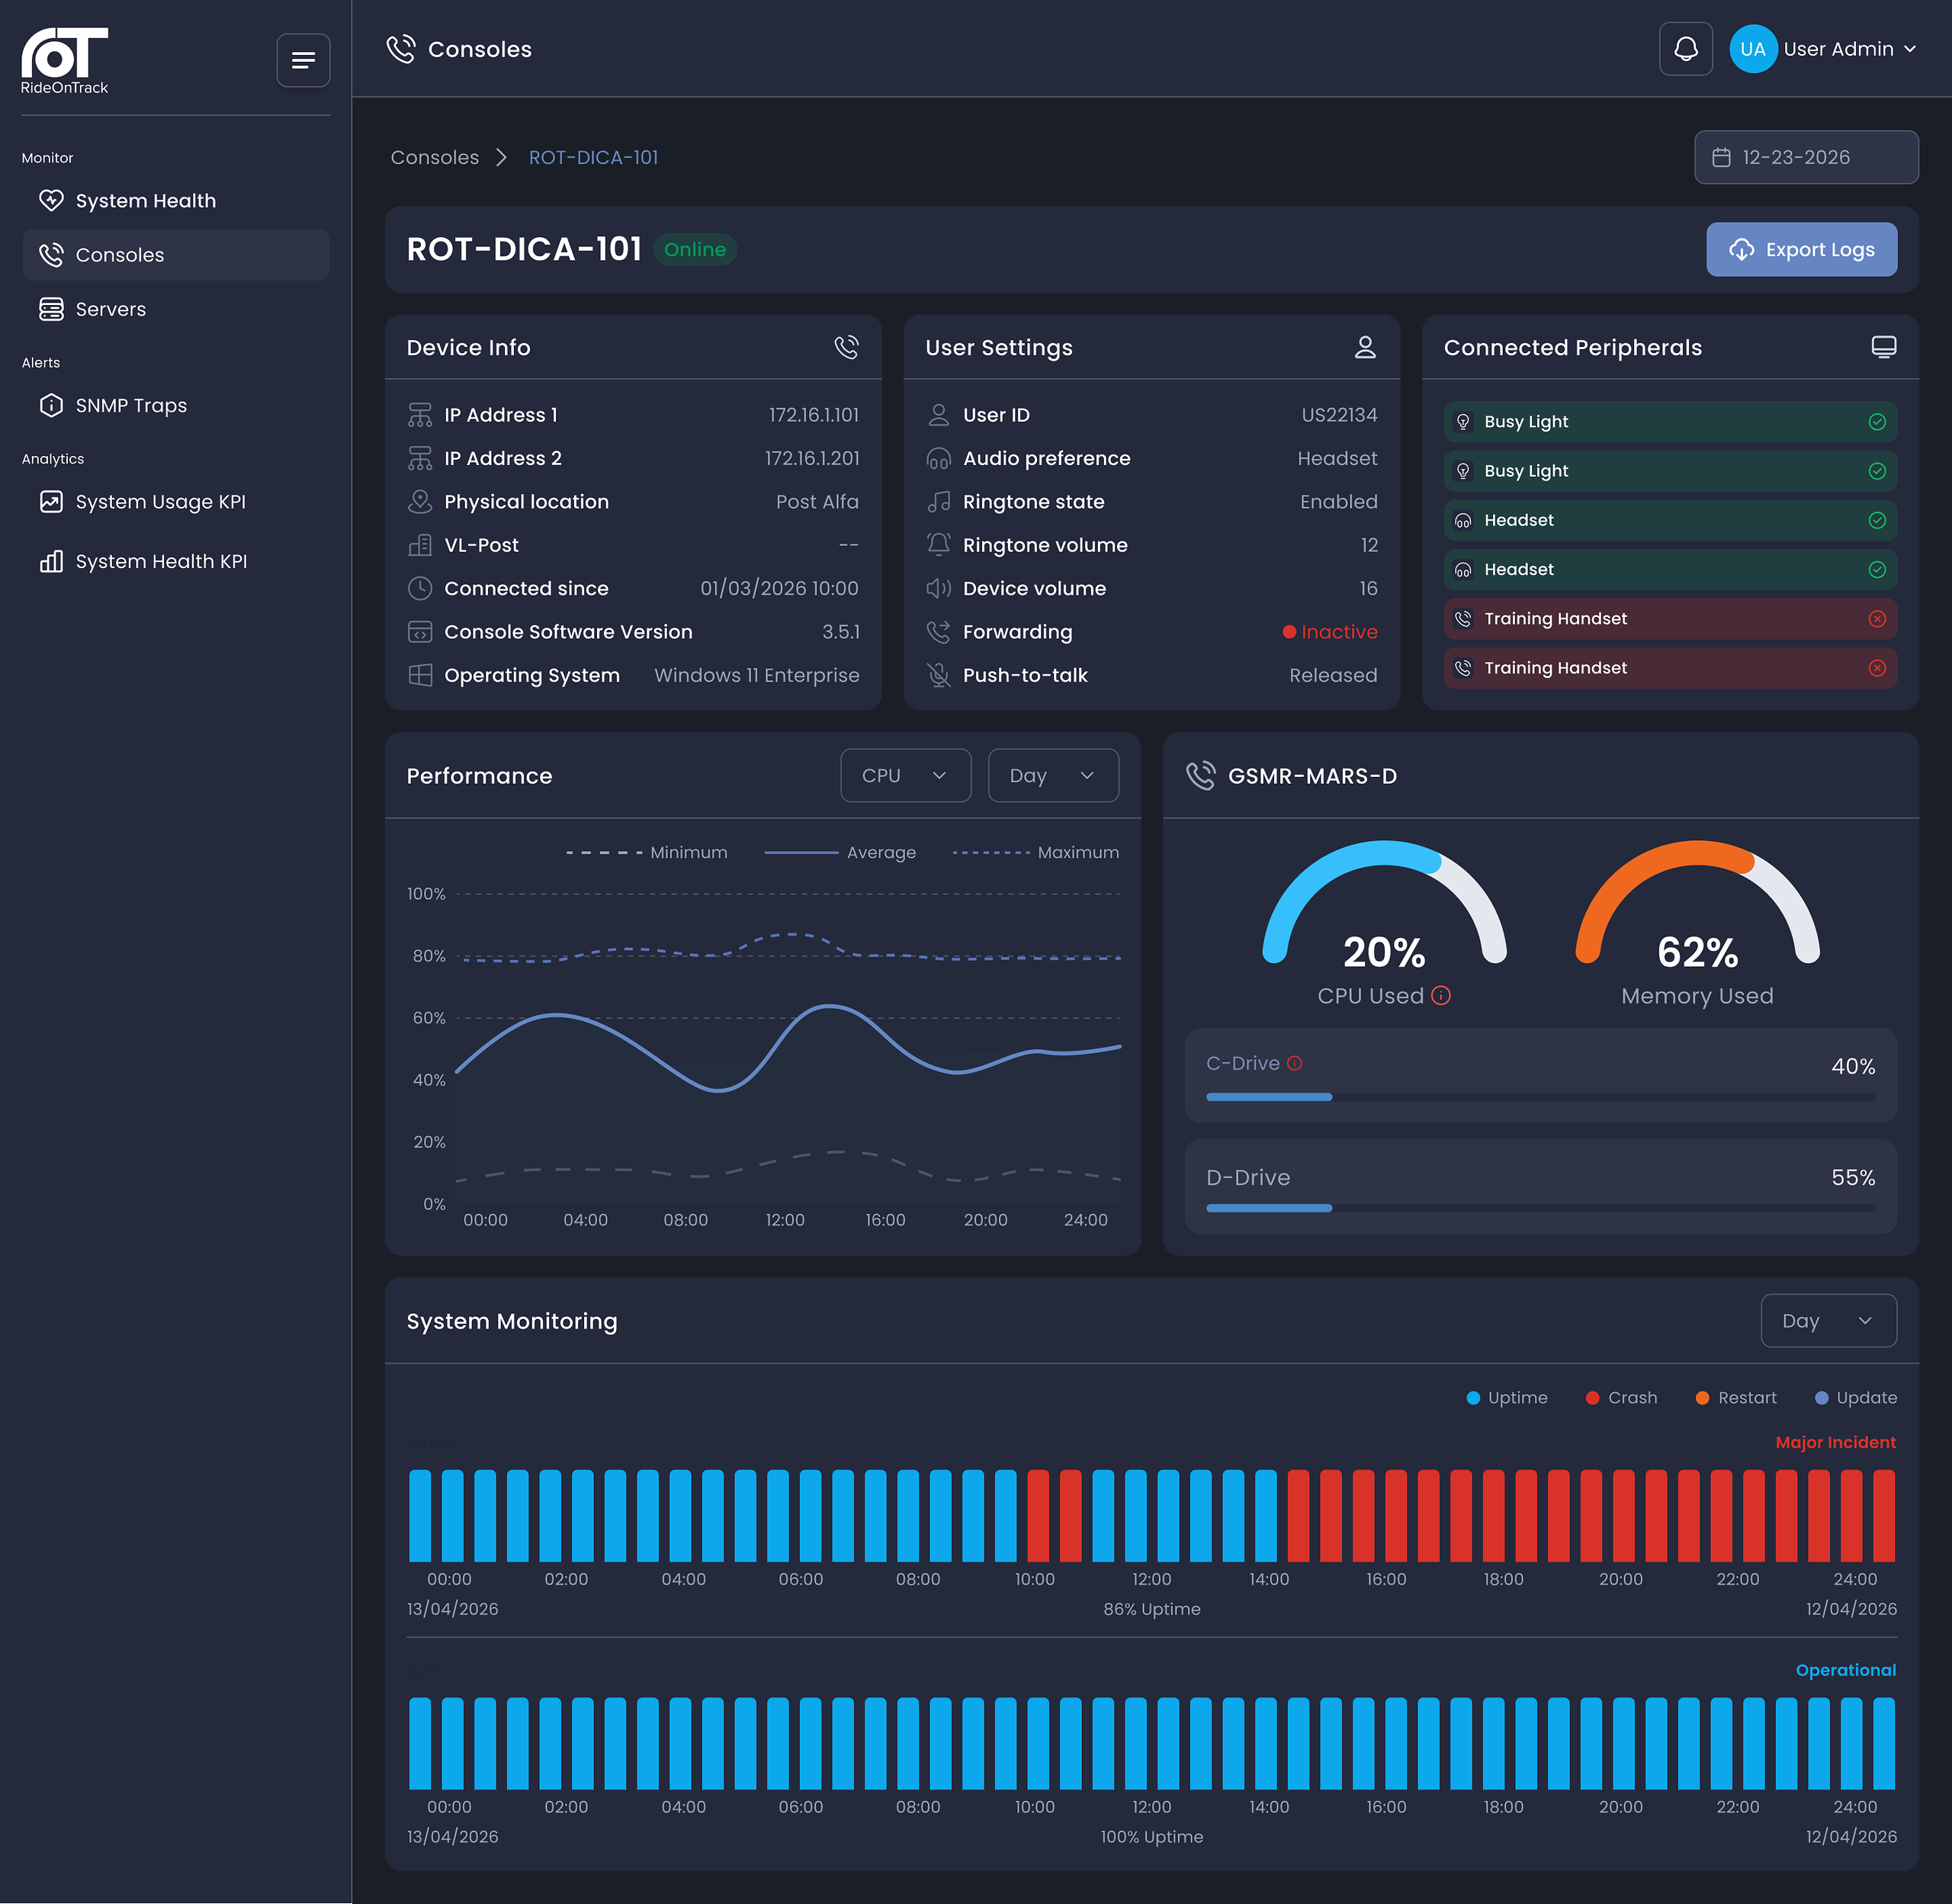The height and width of the screenshot is (1904, 1952).
Task: Click the Consoles phone icon in top header
Action: click(401, 49)
